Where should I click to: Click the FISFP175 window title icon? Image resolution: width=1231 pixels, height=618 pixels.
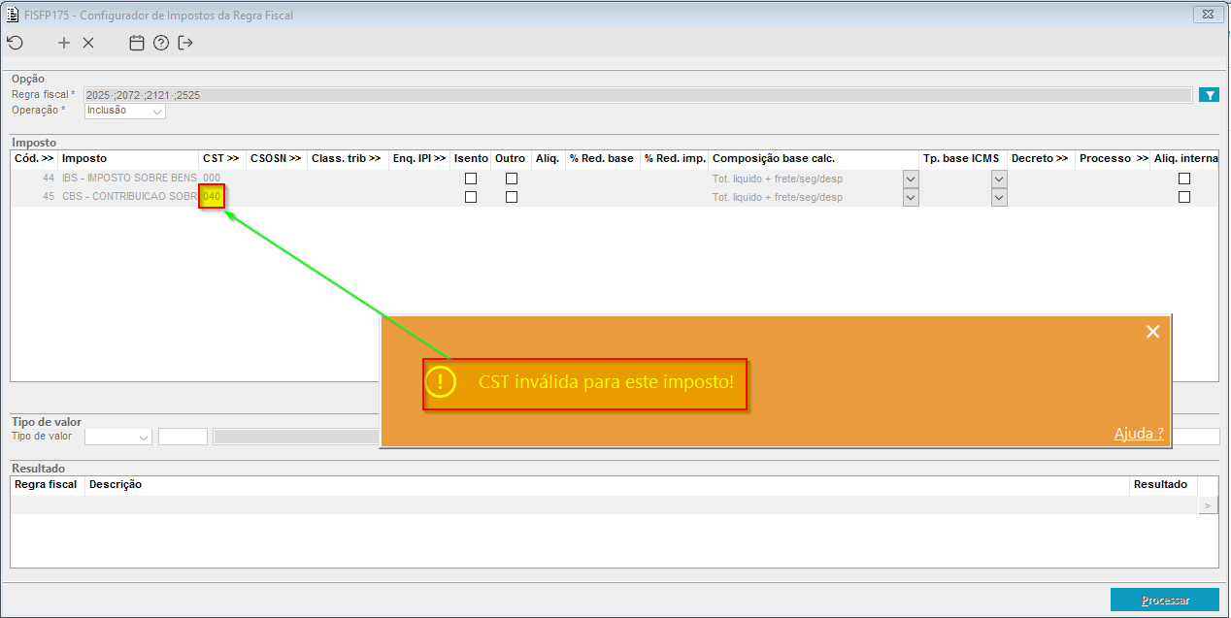pos(13,15)
